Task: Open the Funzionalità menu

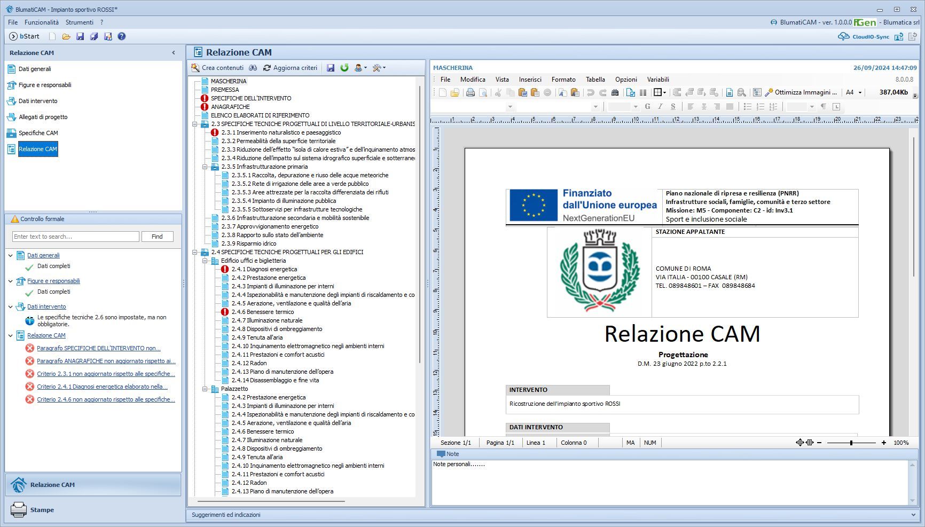Action: coord(42,22)
